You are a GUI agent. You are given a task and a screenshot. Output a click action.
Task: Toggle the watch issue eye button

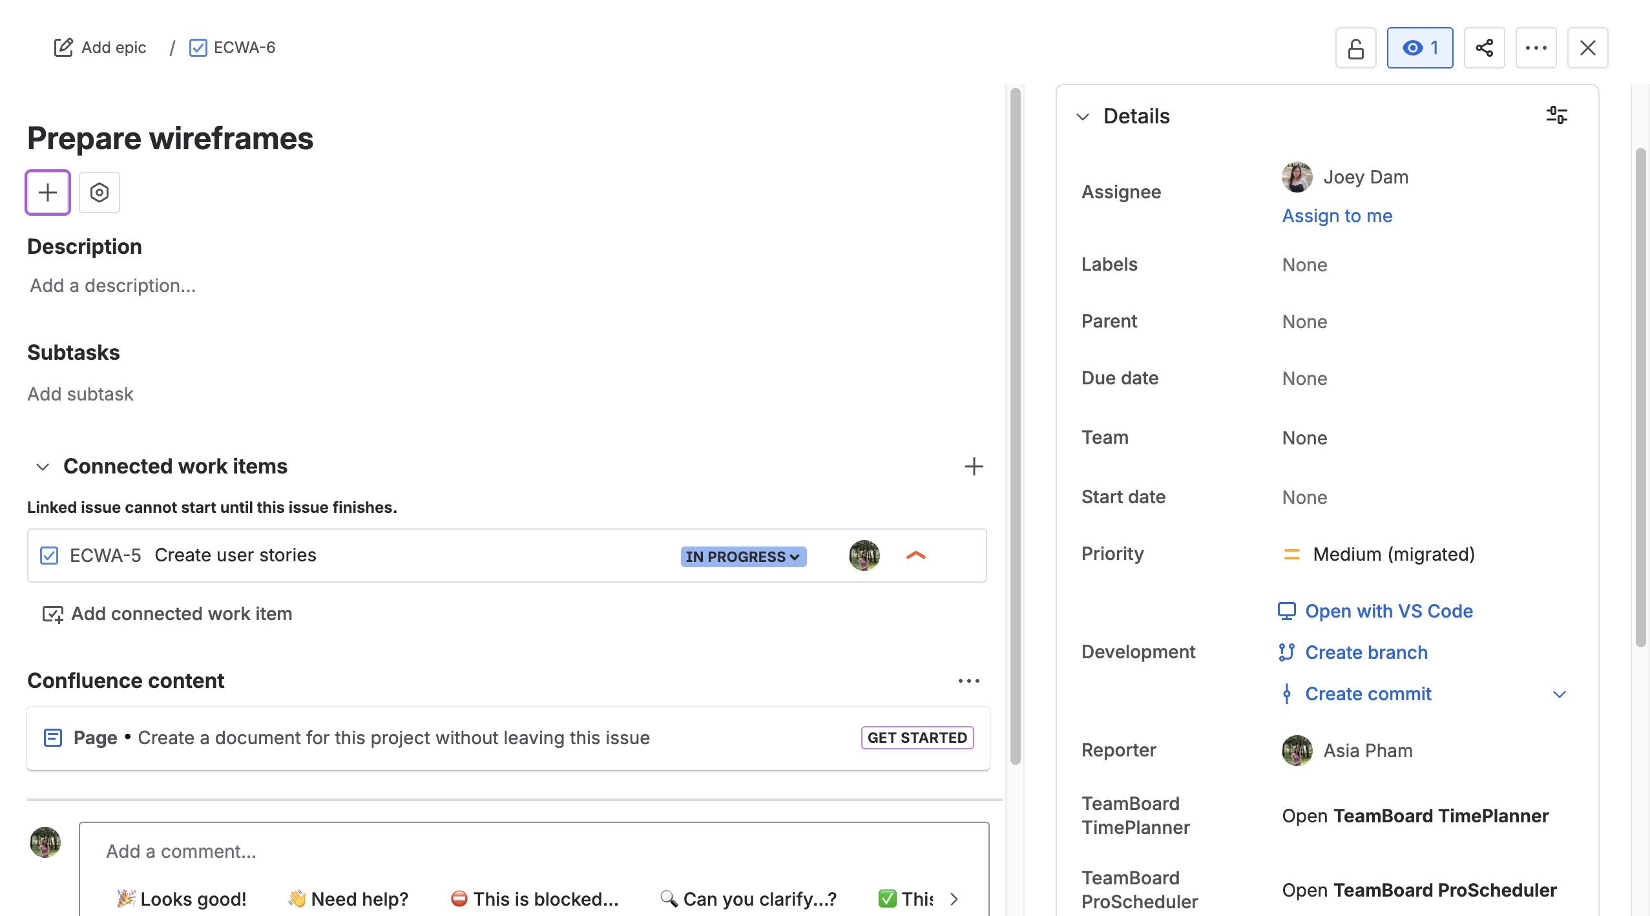1419,48
